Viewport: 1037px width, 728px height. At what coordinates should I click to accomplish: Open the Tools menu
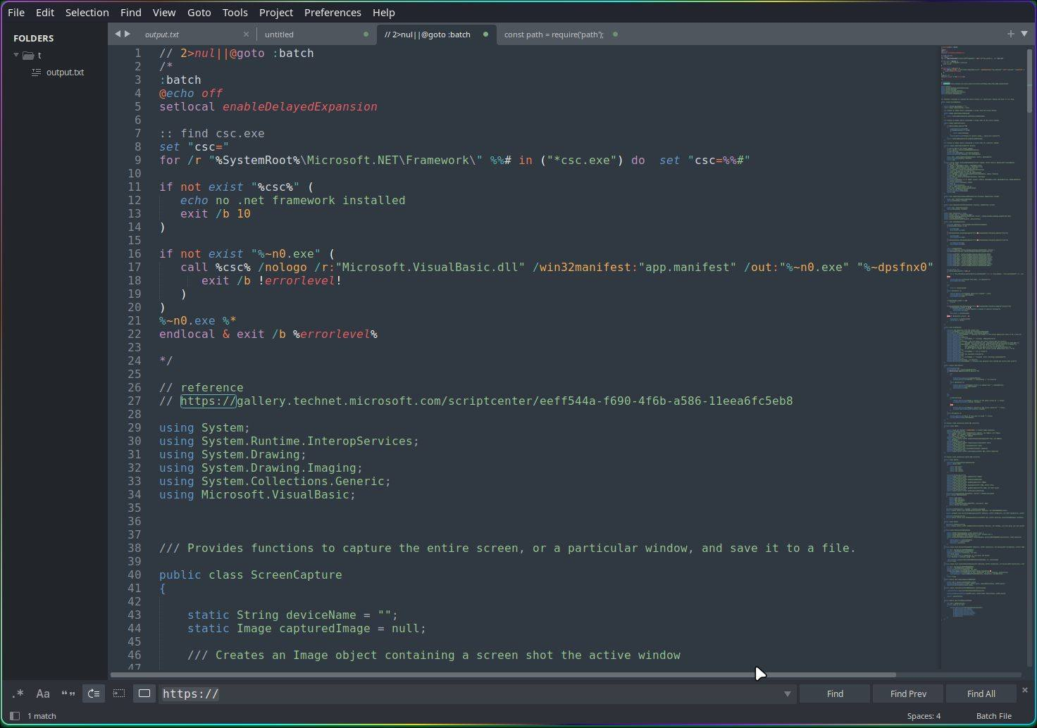pos(235,12)
